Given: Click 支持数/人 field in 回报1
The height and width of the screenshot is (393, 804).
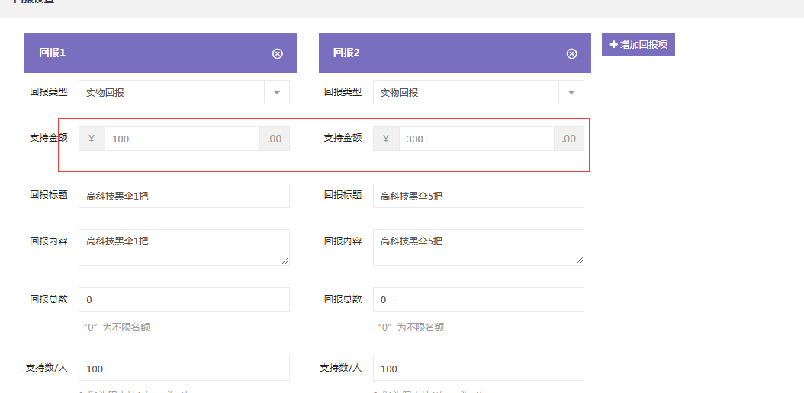Looking at the screenshot, I should [184, 369].
